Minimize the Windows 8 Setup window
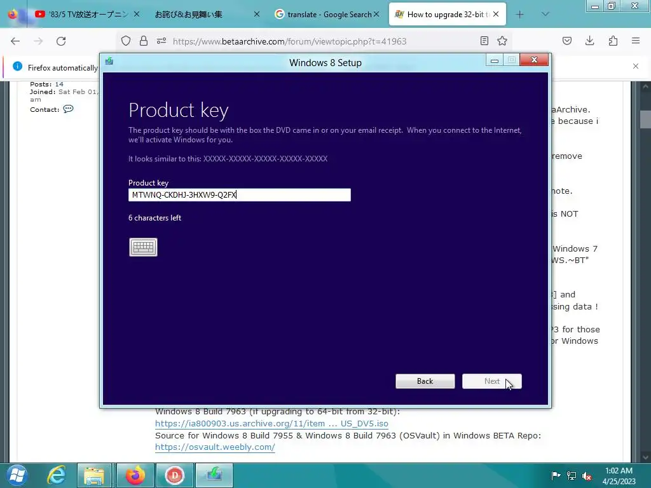 point(495,60)
